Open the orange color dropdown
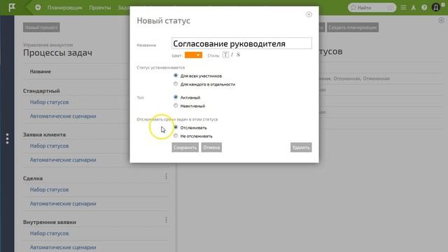The image size is (448, 252). pyautogui.click(x=193, y=55)
